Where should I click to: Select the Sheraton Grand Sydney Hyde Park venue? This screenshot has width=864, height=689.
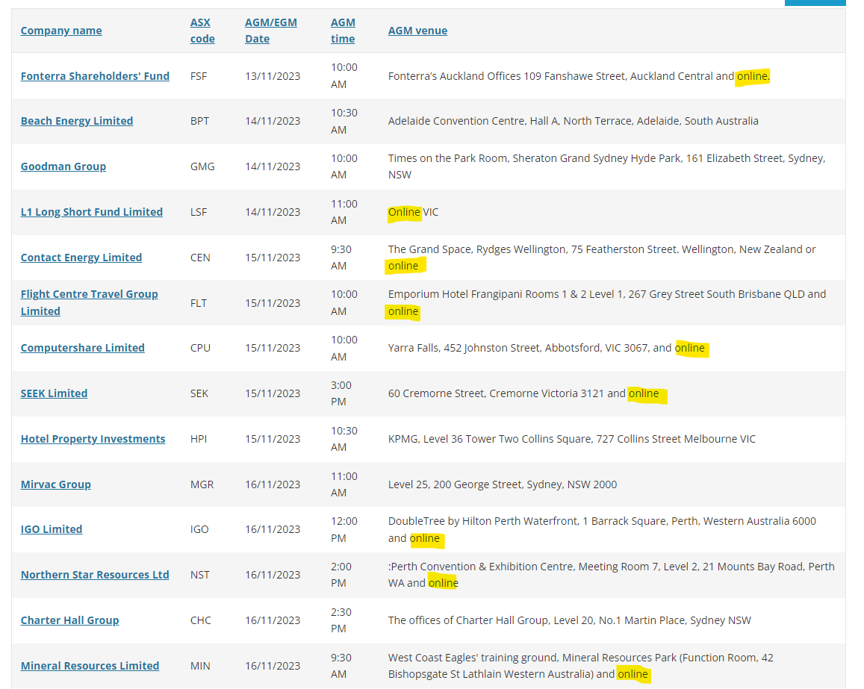(x=606, y=166)
